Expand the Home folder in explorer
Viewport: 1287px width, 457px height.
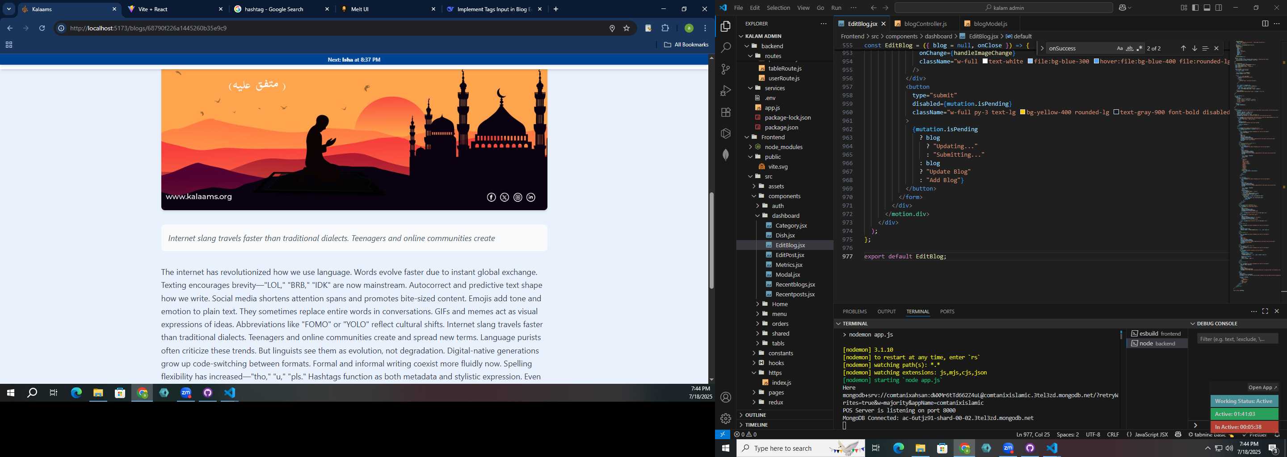pos(757,304)
